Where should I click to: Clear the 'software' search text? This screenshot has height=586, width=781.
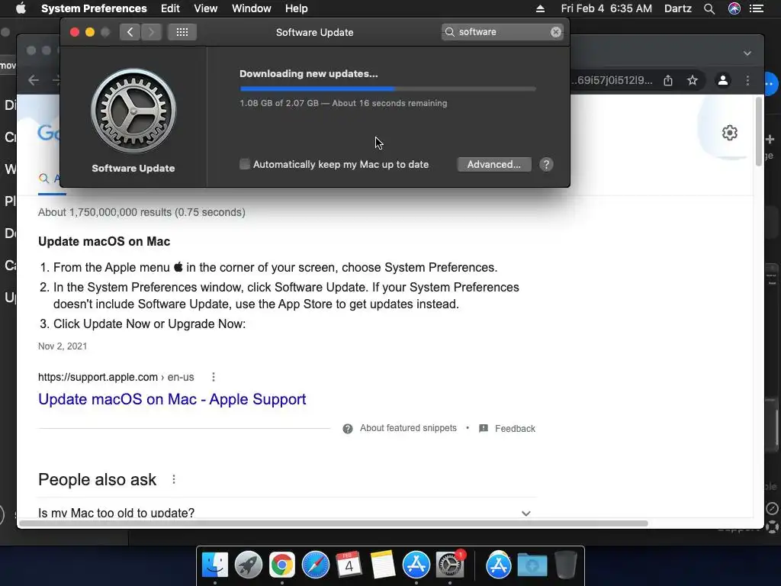tap(556, 32)
